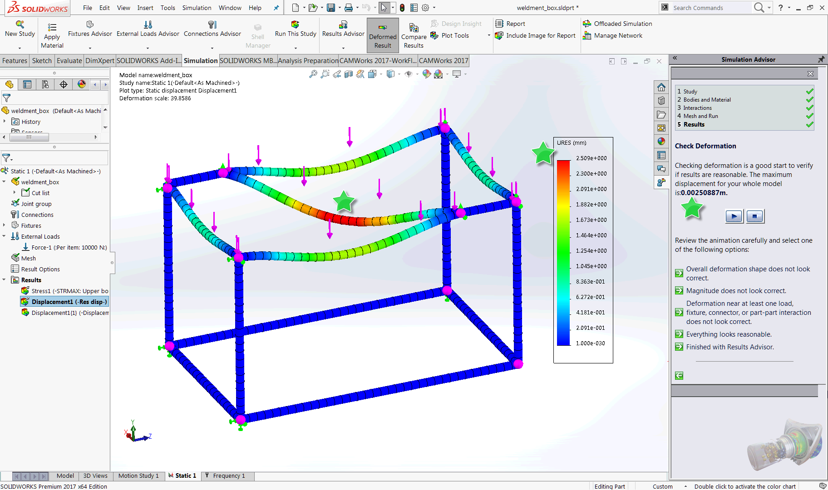Go back in Simulation Advisor
This screenshot has height=490, width=828.
[679, 376]
